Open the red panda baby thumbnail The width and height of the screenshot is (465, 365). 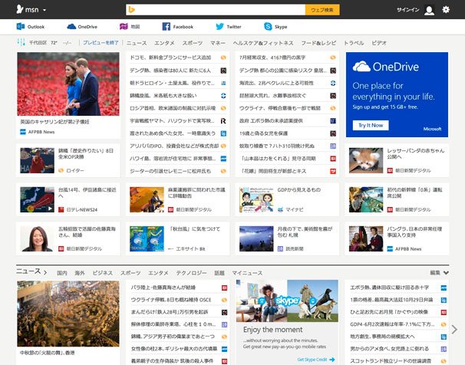tap(366, 160)
